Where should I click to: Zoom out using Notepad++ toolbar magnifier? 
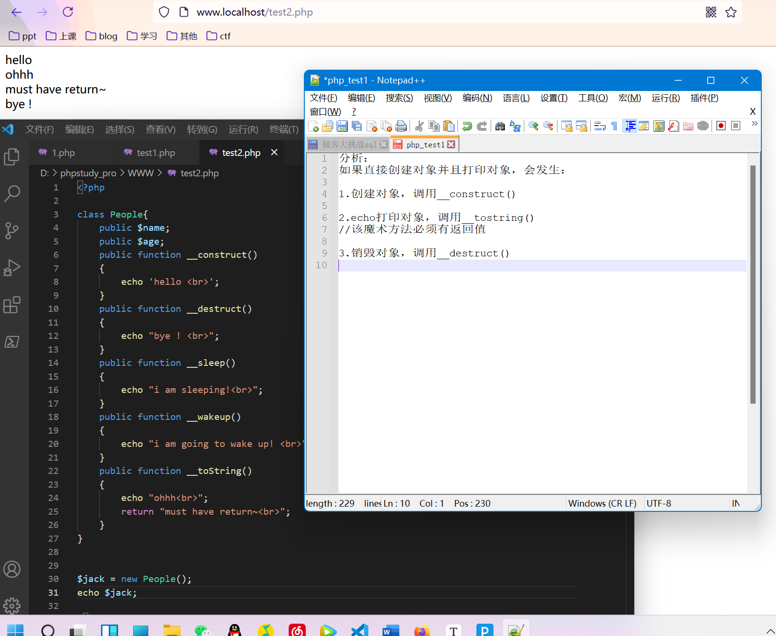coord(548,126)
